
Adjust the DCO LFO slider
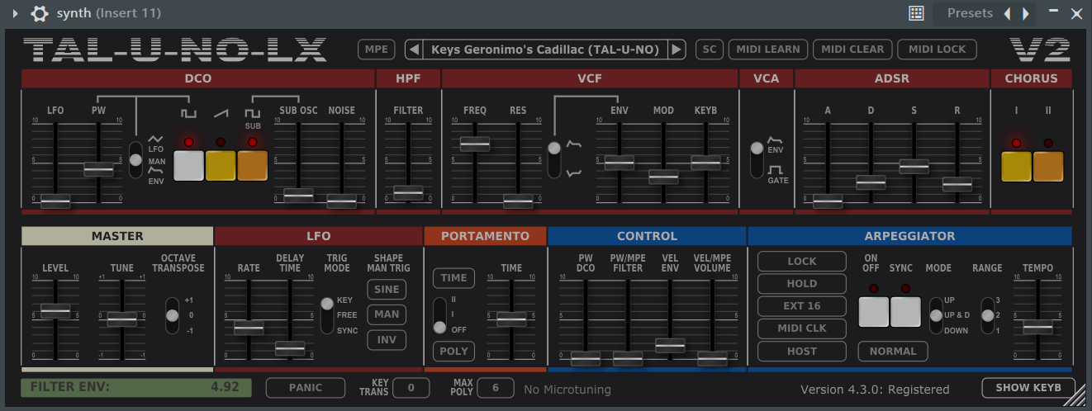pos(55,200)
